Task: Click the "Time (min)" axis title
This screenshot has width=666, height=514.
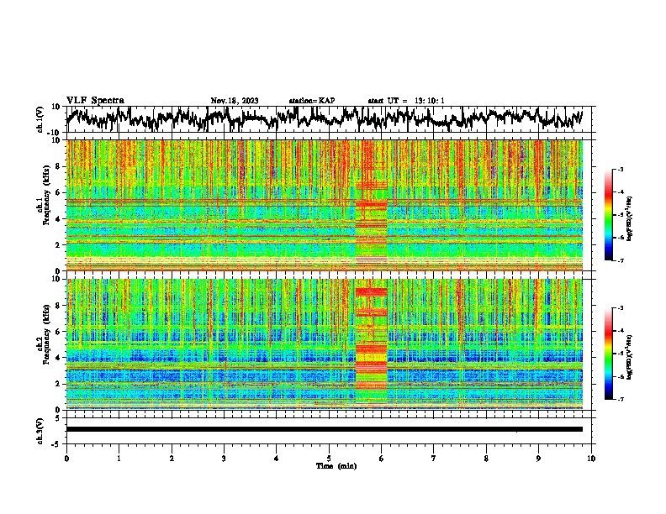Action: coord(336,466)
